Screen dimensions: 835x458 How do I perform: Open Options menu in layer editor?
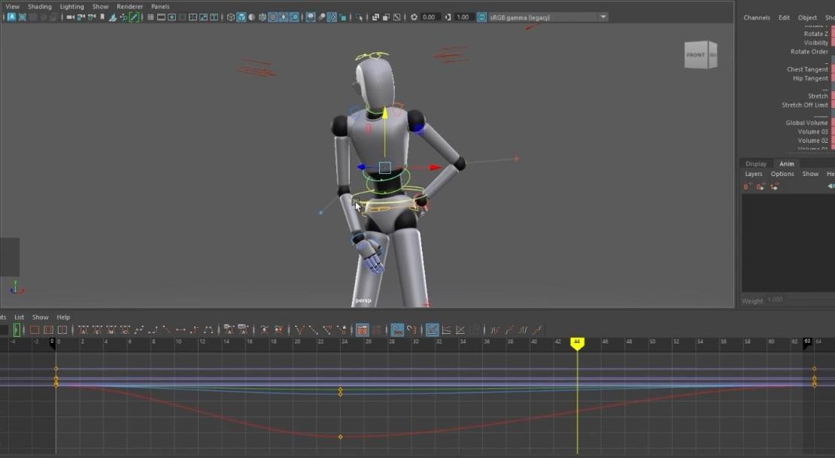782,174
